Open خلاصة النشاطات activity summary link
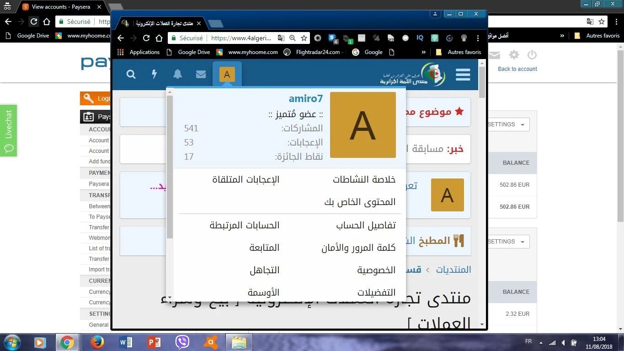The height and width of the screenshot is (351, 624). click(364, 179)
